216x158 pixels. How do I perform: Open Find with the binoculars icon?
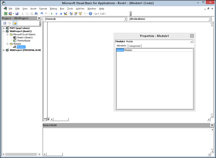36,13
